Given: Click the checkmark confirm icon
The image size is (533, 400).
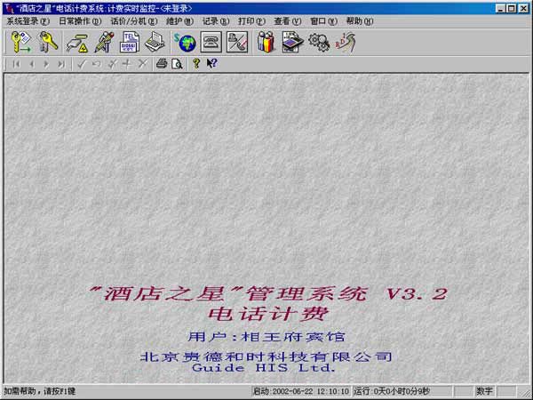Looking at the screenshot, I should point(82,64).
